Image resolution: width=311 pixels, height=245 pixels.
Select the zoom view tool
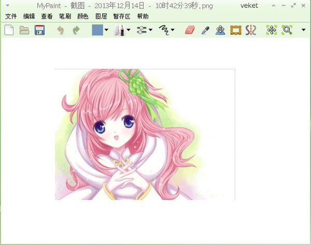click(287, 30)
